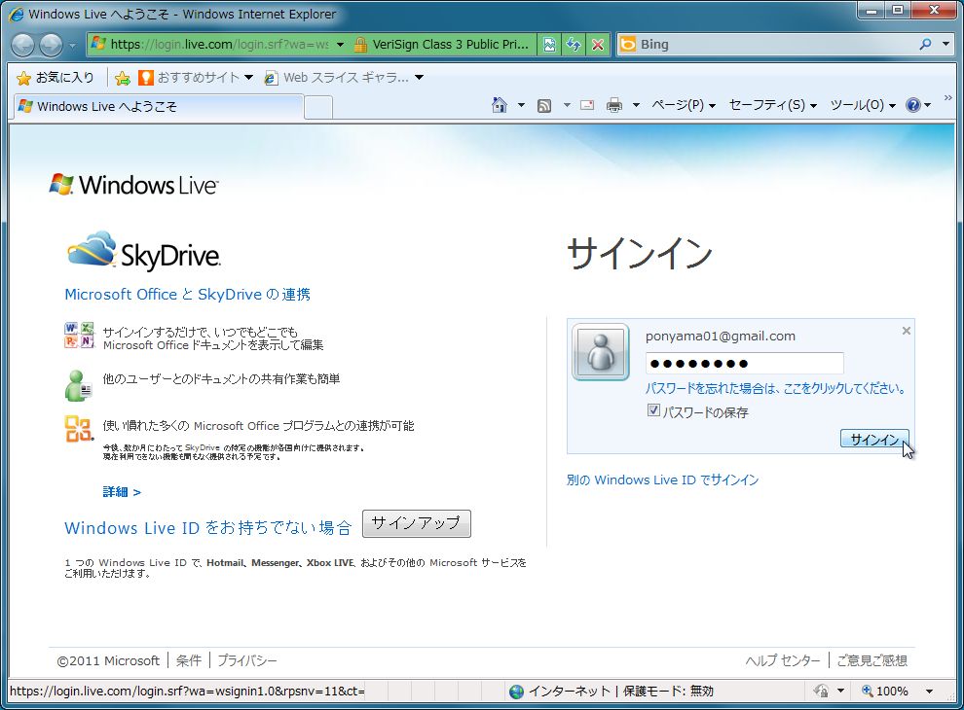Expand the feeds dropdown arrow
Viewport: 964px width, 710px height.
pyautogui.click(x=566, y=106)
